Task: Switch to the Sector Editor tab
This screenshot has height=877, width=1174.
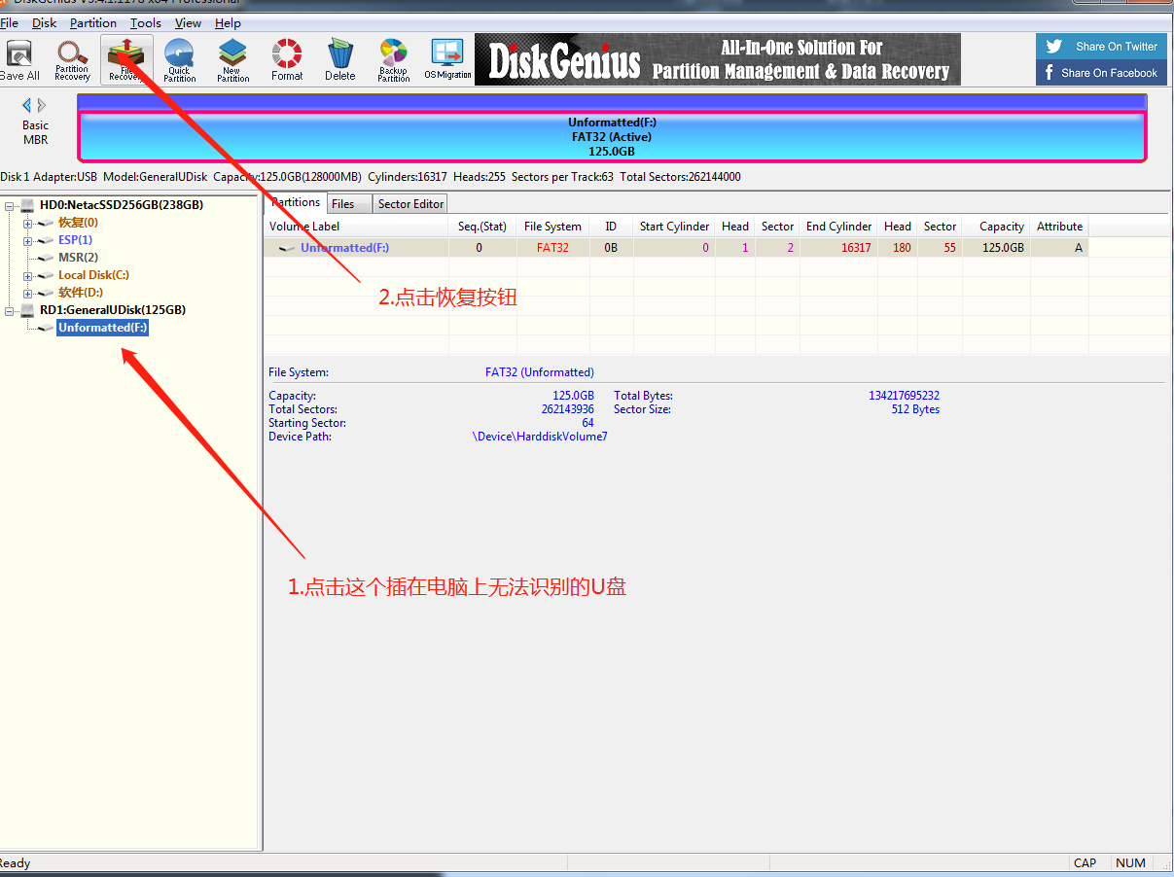Action: 410,203
